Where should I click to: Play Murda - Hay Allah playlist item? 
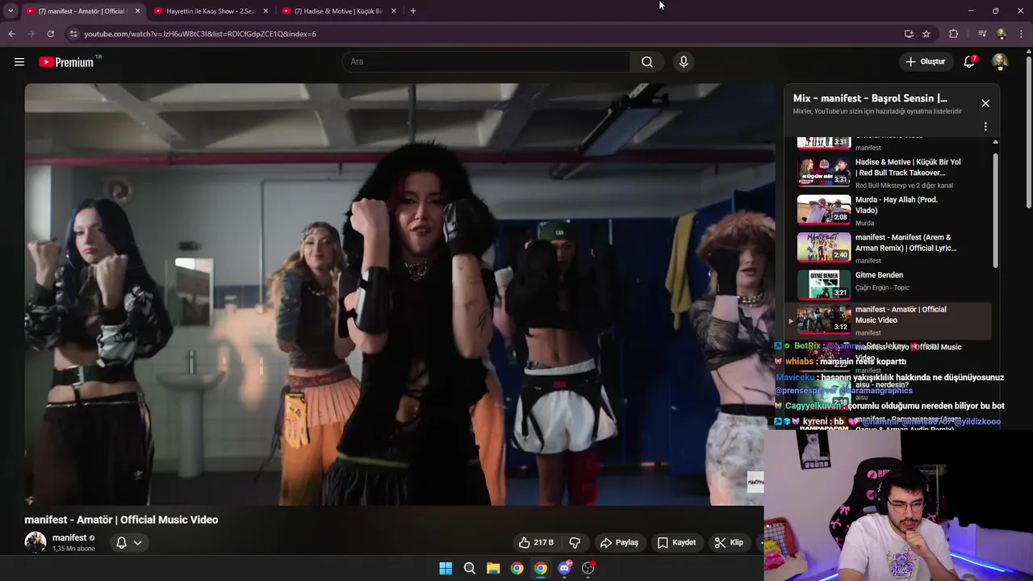[888, 210]
